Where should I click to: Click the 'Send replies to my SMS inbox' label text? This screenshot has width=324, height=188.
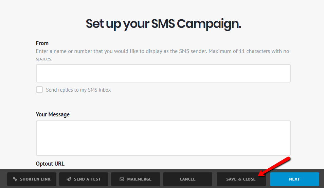[x=78, y=90]
